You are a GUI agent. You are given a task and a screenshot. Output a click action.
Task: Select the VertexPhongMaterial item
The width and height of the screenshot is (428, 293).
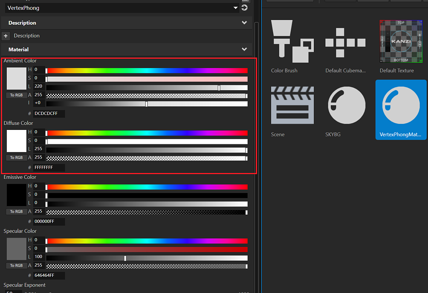pyautogui.click(x=401, y=110)
